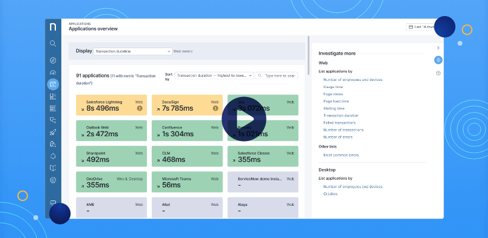Click the help question mark icon
Viewport: 488px width, 238px height.
click(x=438, y=73)
